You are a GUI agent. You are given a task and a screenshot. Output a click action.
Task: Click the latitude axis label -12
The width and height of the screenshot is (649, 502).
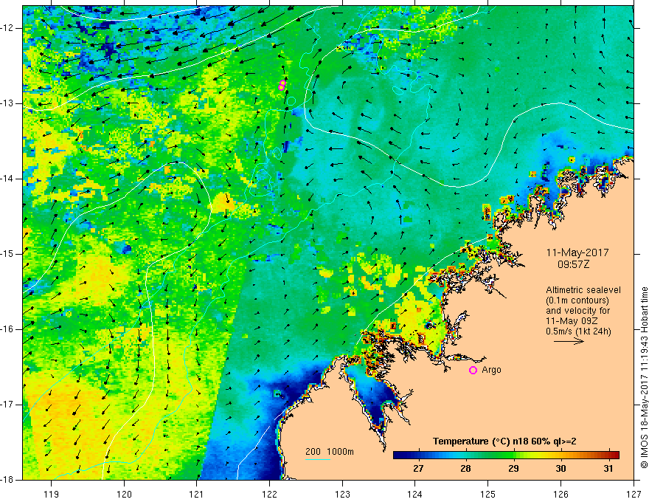(x=8, y=28)
